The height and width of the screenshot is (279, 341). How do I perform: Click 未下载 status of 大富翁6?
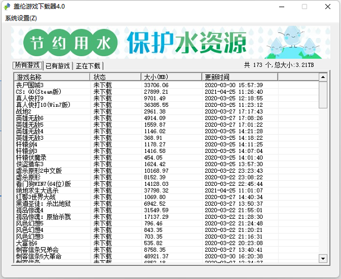pos(102,243)
